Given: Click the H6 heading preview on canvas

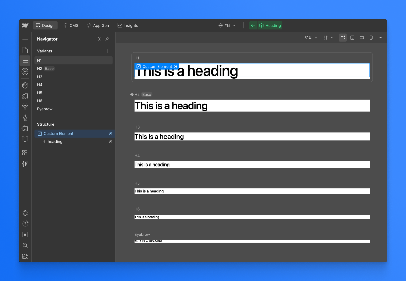Looking at the screenshot, I should pos(252,217).
